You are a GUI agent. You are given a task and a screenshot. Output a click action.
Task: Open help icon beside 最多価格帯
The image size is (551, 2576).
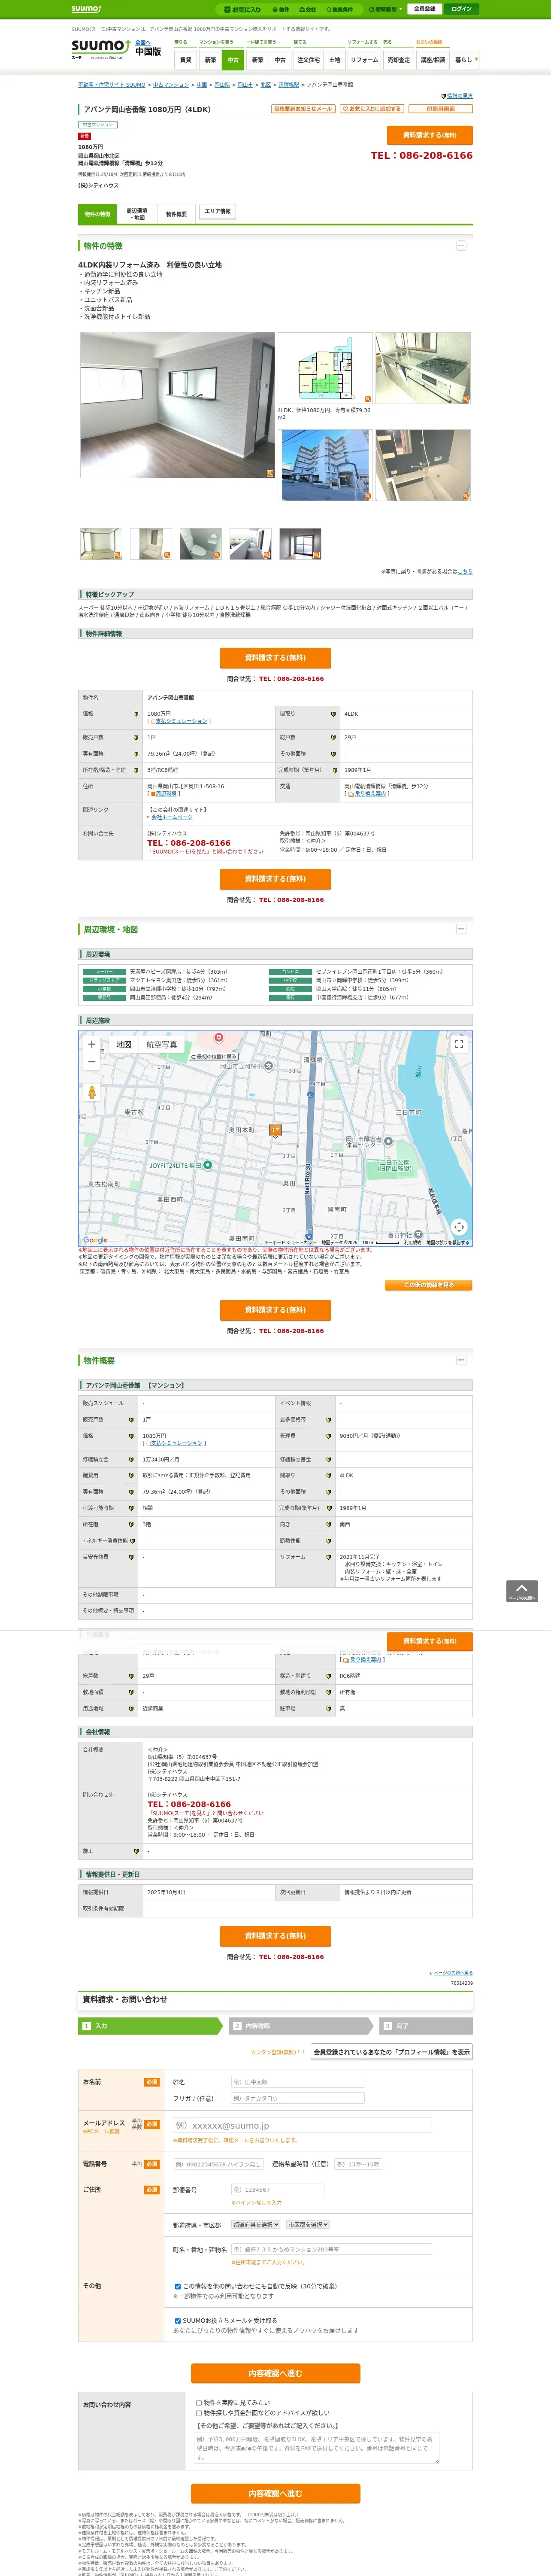[328, 1420]
